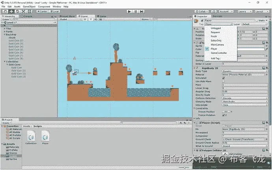Open the Component menu

[44, 7]
